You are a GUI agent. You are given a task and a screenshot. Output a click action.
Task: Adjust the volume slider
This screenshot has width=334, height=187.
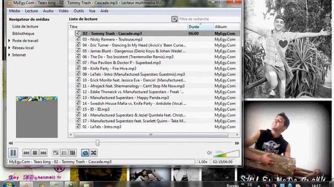pyautogui.click(x=226, y=154)
